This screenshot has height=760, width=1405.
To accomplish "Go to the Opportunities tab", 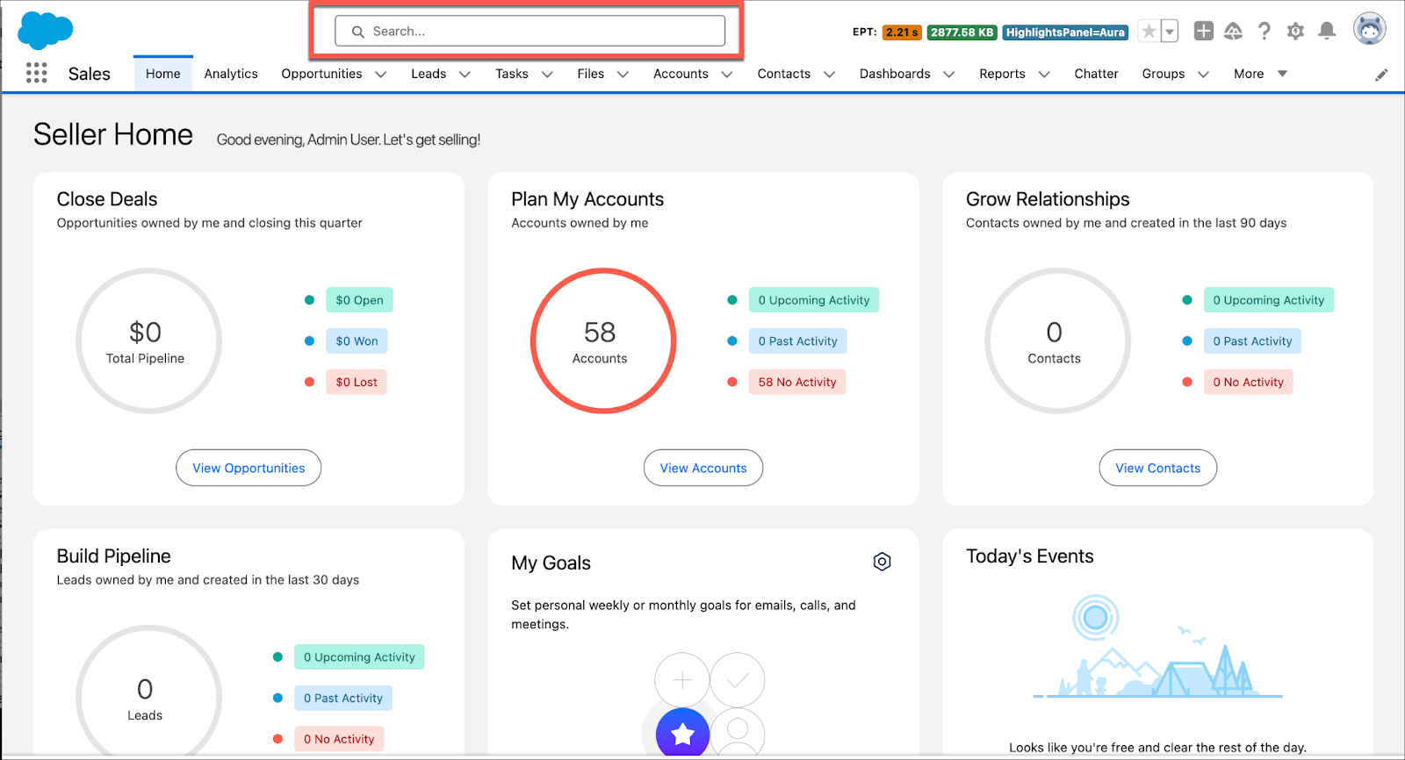I will point(321,74).
